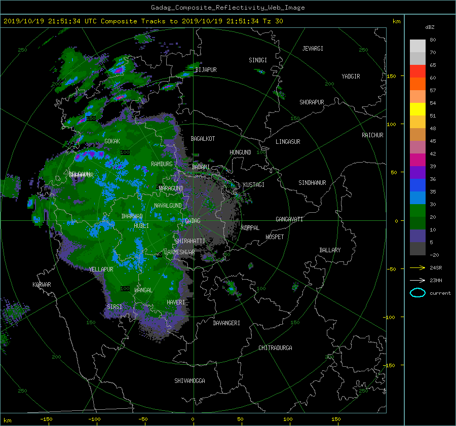Screen dimensions: 456x426
Task: Click the RAMDURG city label
Action: point(162,164)
